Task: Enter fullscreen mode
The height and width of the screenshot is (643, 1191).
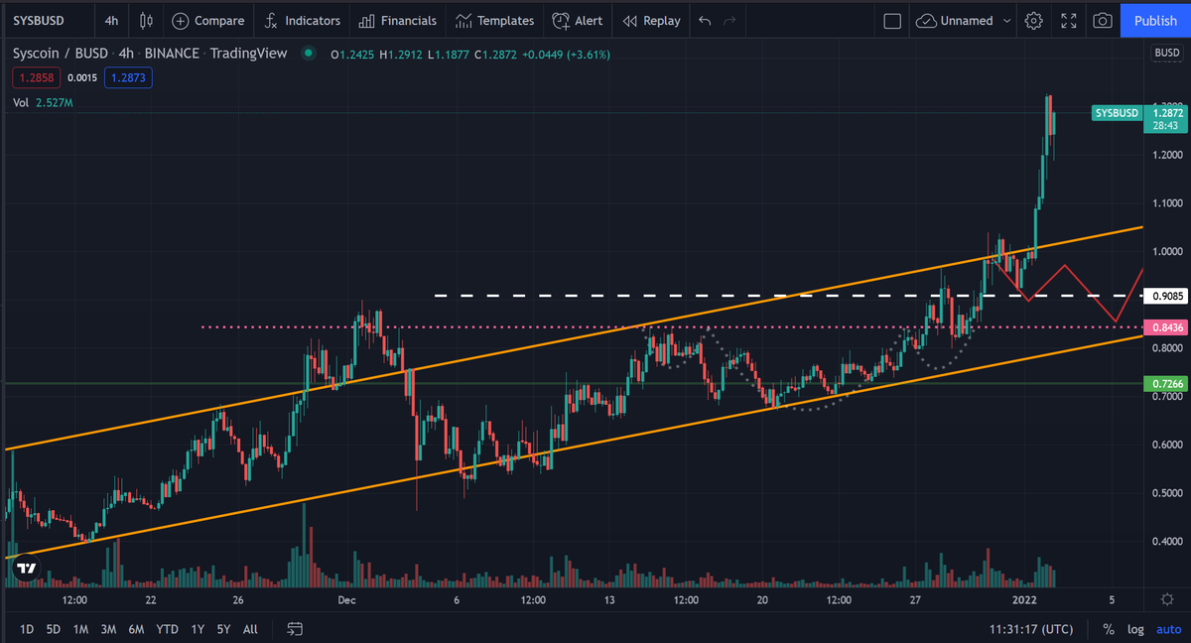Action: (1069, 20)
